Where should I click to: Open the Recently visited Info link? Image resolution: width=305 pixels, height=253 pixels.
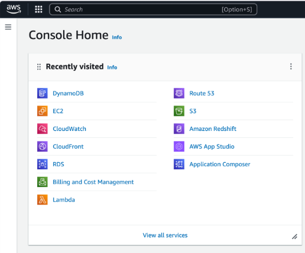[112, 67]
